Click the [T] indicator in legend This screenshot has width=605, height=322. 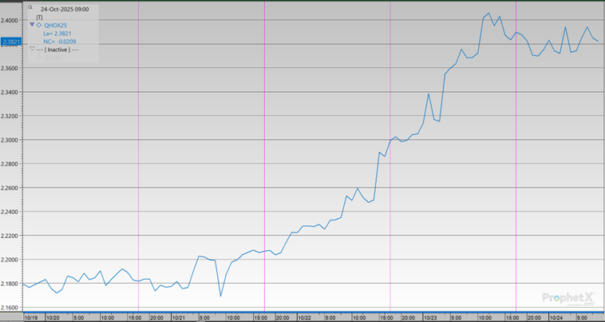(40, 17)
